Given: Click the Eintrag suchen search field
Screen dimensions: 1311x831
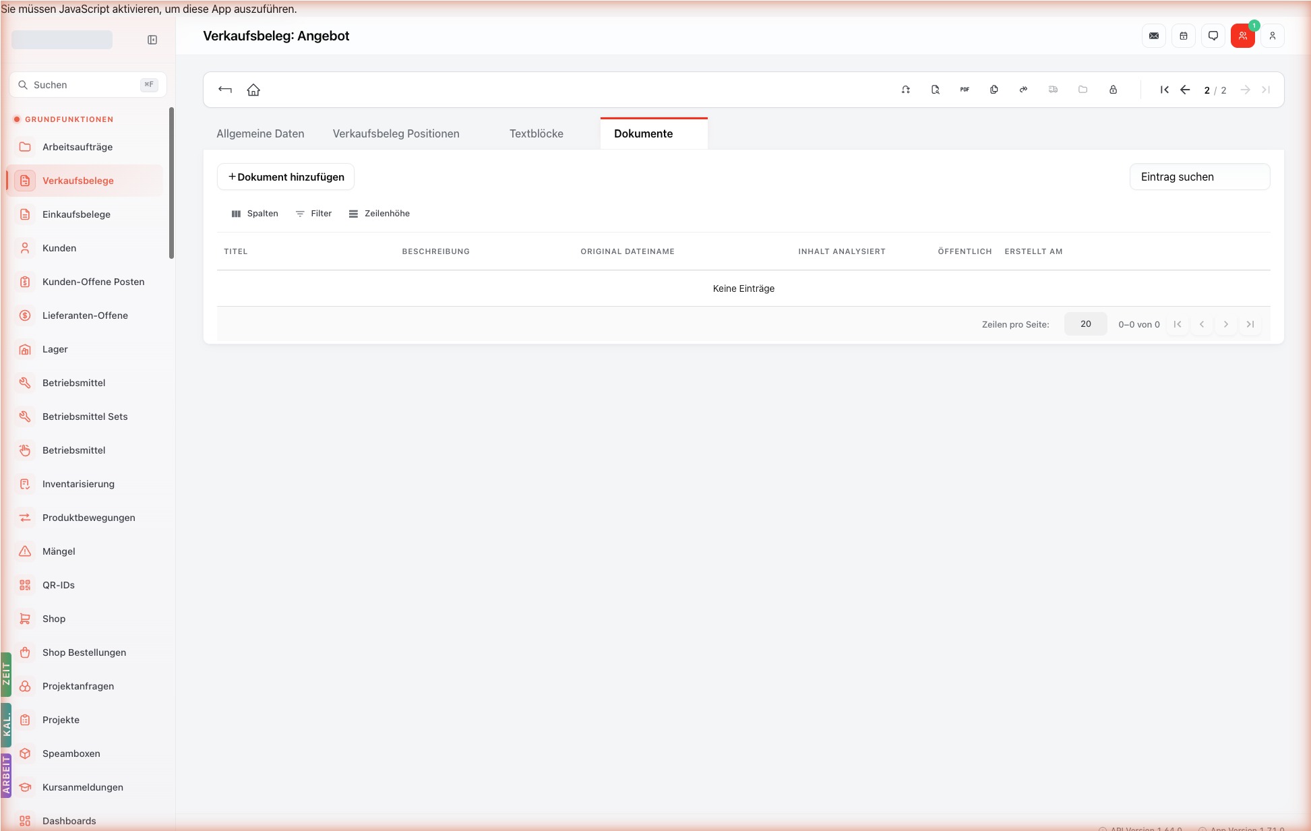Looking at the screenshot, I should point(1200,177).
